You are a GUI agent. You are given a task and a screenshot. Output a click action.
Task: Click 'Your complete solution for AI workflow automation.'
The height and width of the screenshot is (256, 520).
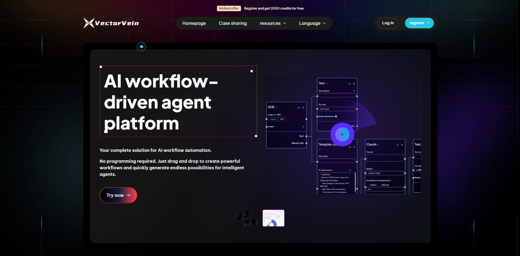pyautogui.click(x=155, y=150)
